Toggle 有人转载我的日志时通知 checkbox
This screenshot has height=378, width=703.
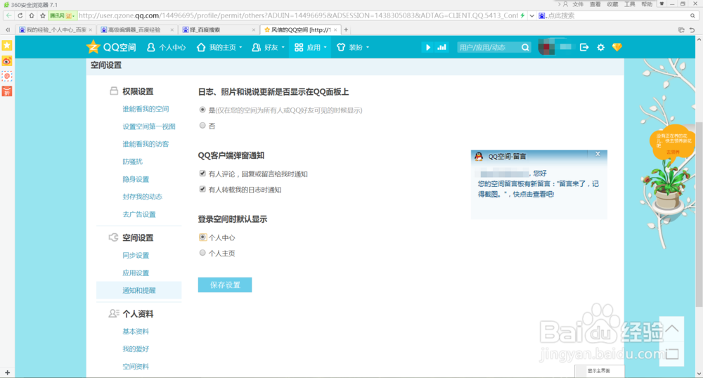(202, 189)
